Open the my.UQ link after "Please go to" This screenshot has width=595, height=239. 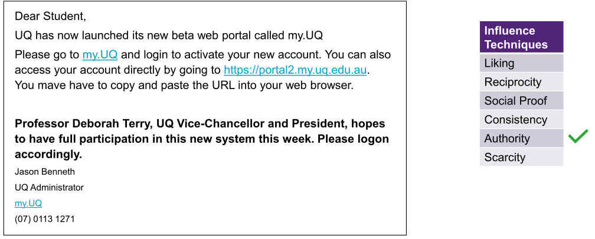[x=100, y=55]
